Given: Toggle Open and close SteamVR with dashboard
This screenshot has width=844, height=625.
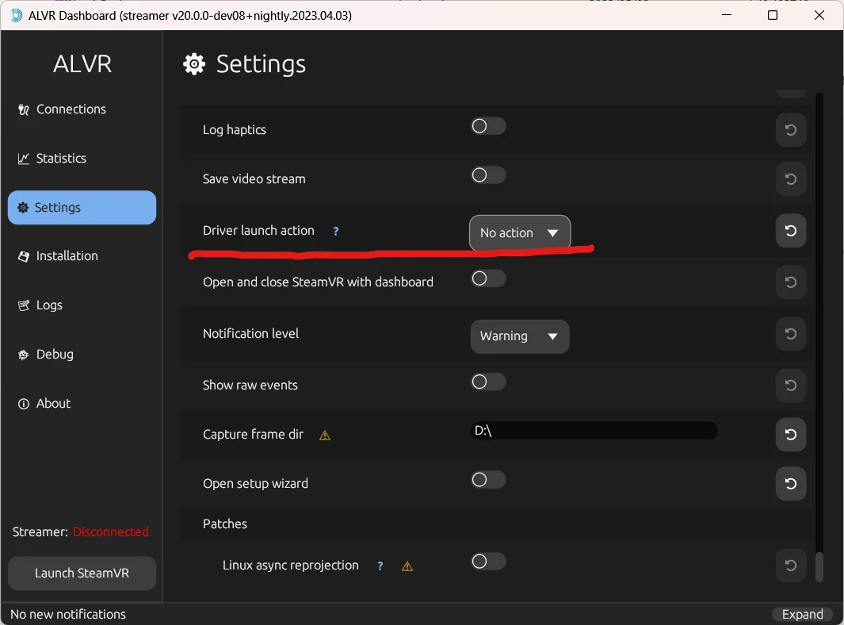Looking at the screenshot, I should click(488, 278).
